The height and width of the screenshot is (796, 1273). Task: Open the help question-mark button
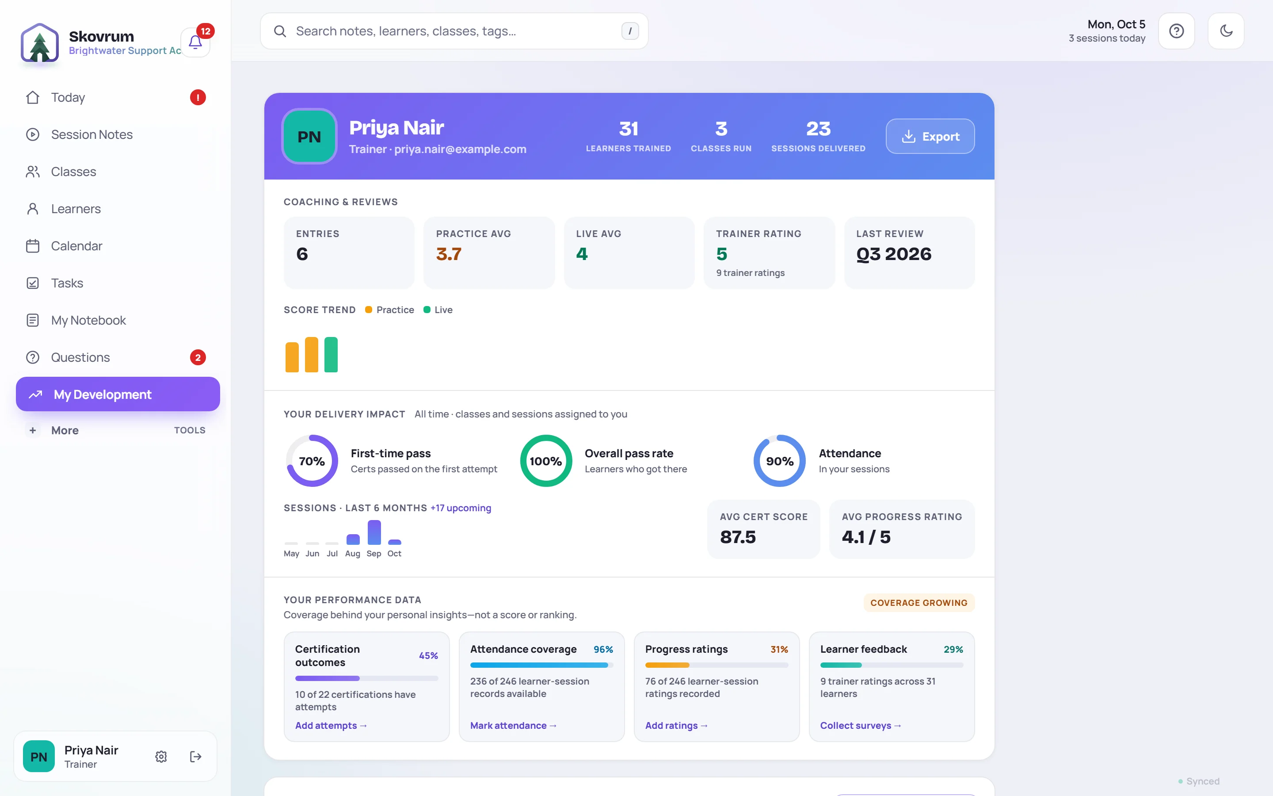point(1176,31)
